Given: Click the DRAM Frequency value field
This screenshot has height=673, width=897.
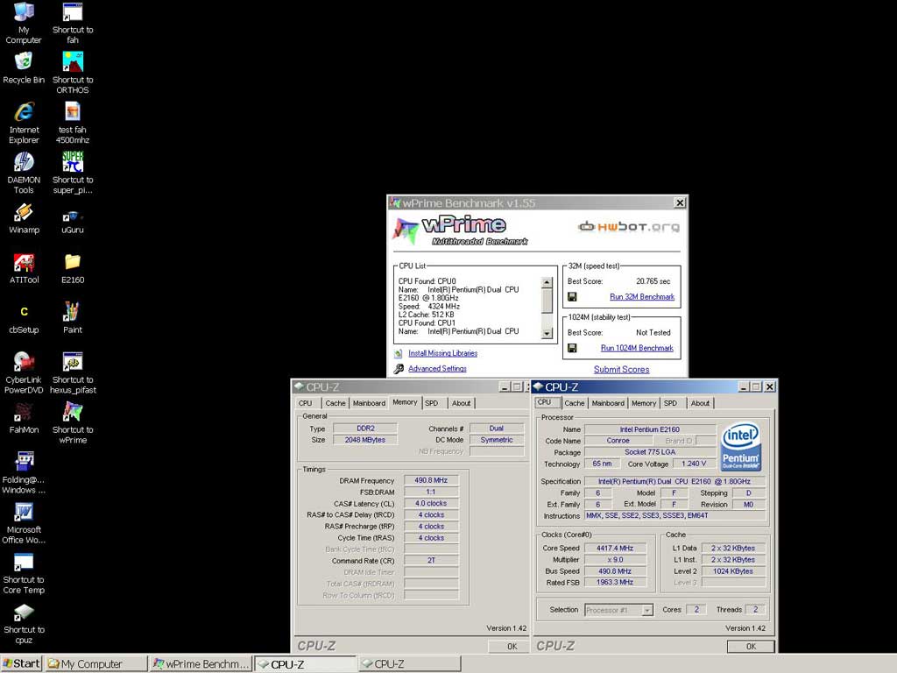Looking at the screenshot, I should tap(431, 481).
